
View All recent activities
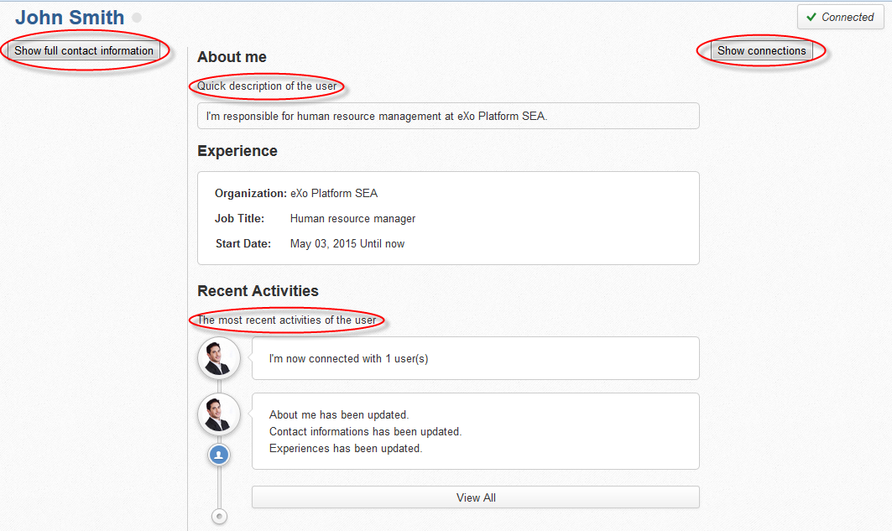coord(476,497)
